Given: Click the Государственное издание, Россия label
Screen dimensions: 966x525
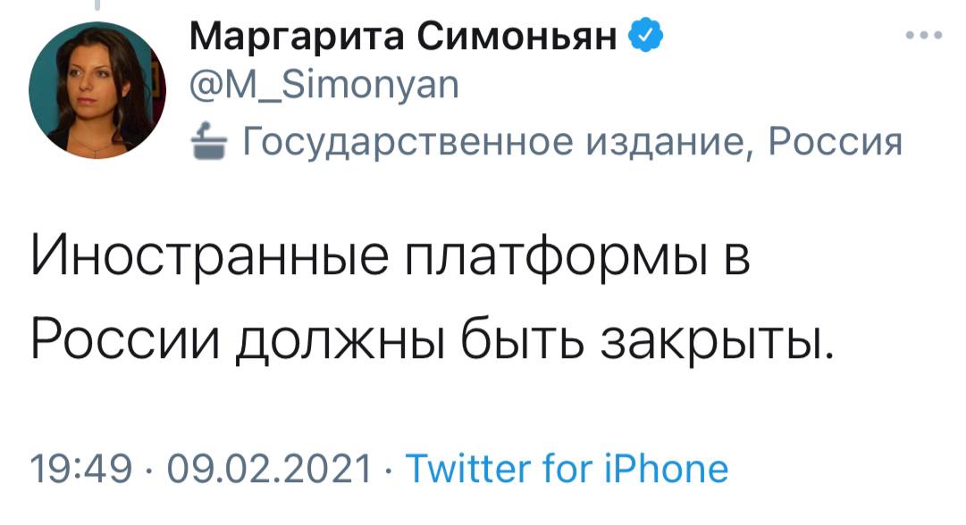Looking at the screenshot, I should [570, 141].
